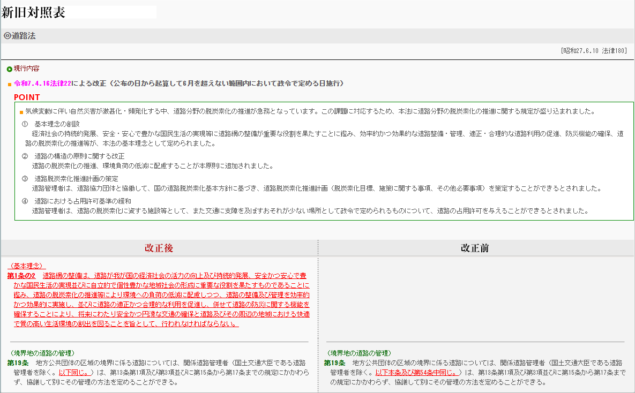Click the line starting 気候変動に伴い自然災害が激甚化
The width and height of the screenshot is (635, 393).
pos(310,111)
